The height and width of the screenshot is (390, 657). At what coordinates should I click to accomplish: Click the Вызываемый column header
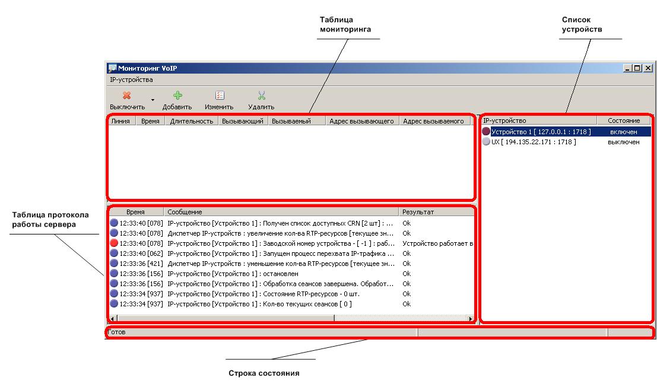296,121
